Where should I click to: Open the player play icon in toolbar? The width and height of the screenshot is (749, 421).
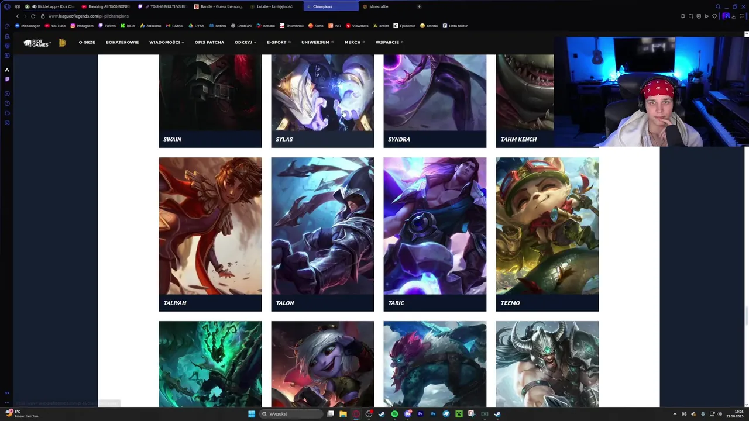pos(706,16)
